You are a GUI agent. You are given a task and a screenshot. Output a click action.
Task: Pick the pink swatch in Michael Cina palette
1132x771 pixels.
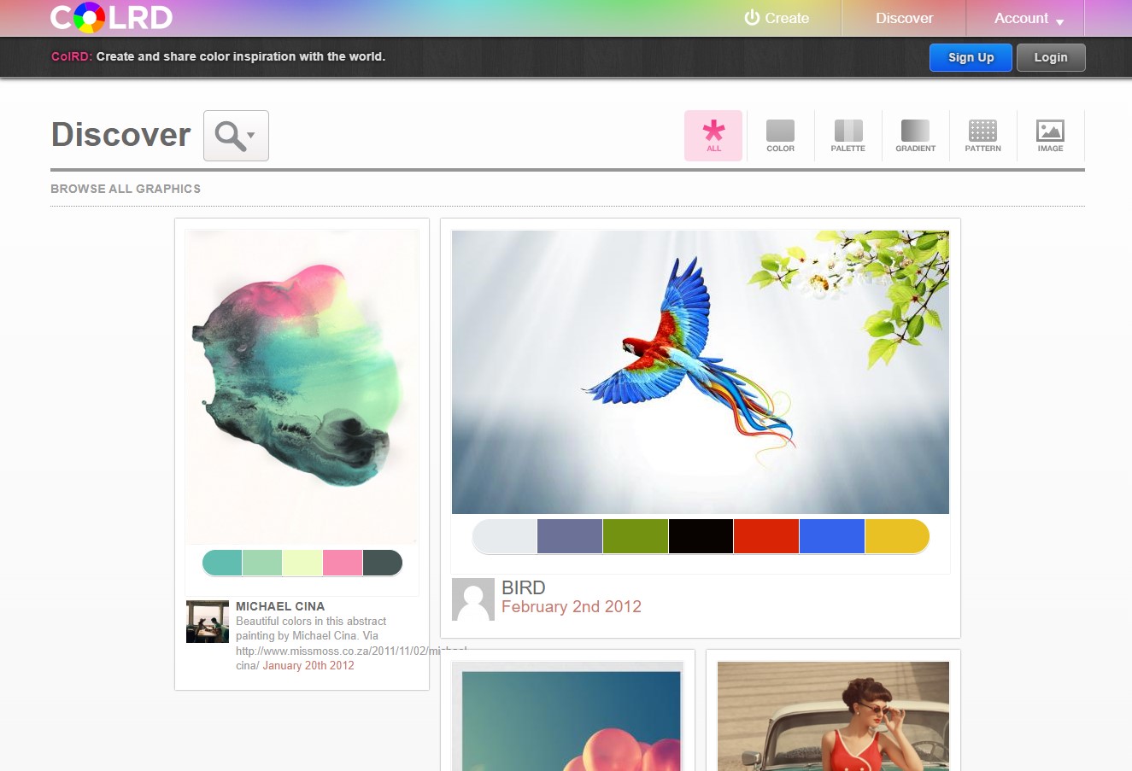point(343,563)
